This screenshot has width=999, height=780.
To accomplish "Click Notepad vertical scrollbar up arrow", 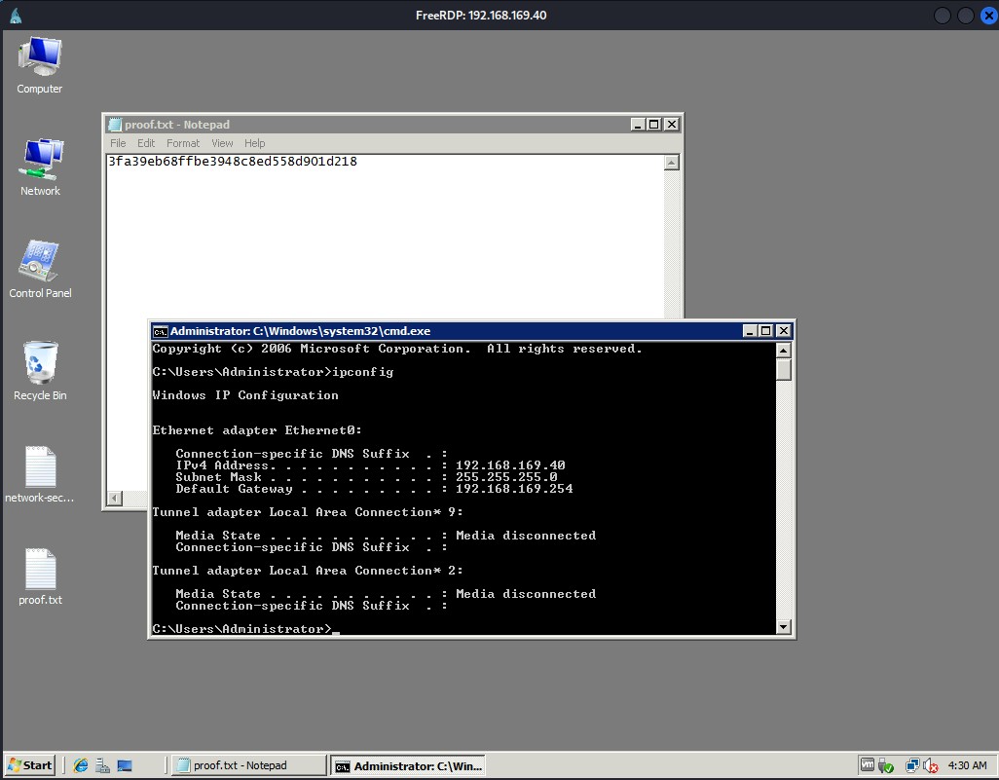I will (671, 163).
